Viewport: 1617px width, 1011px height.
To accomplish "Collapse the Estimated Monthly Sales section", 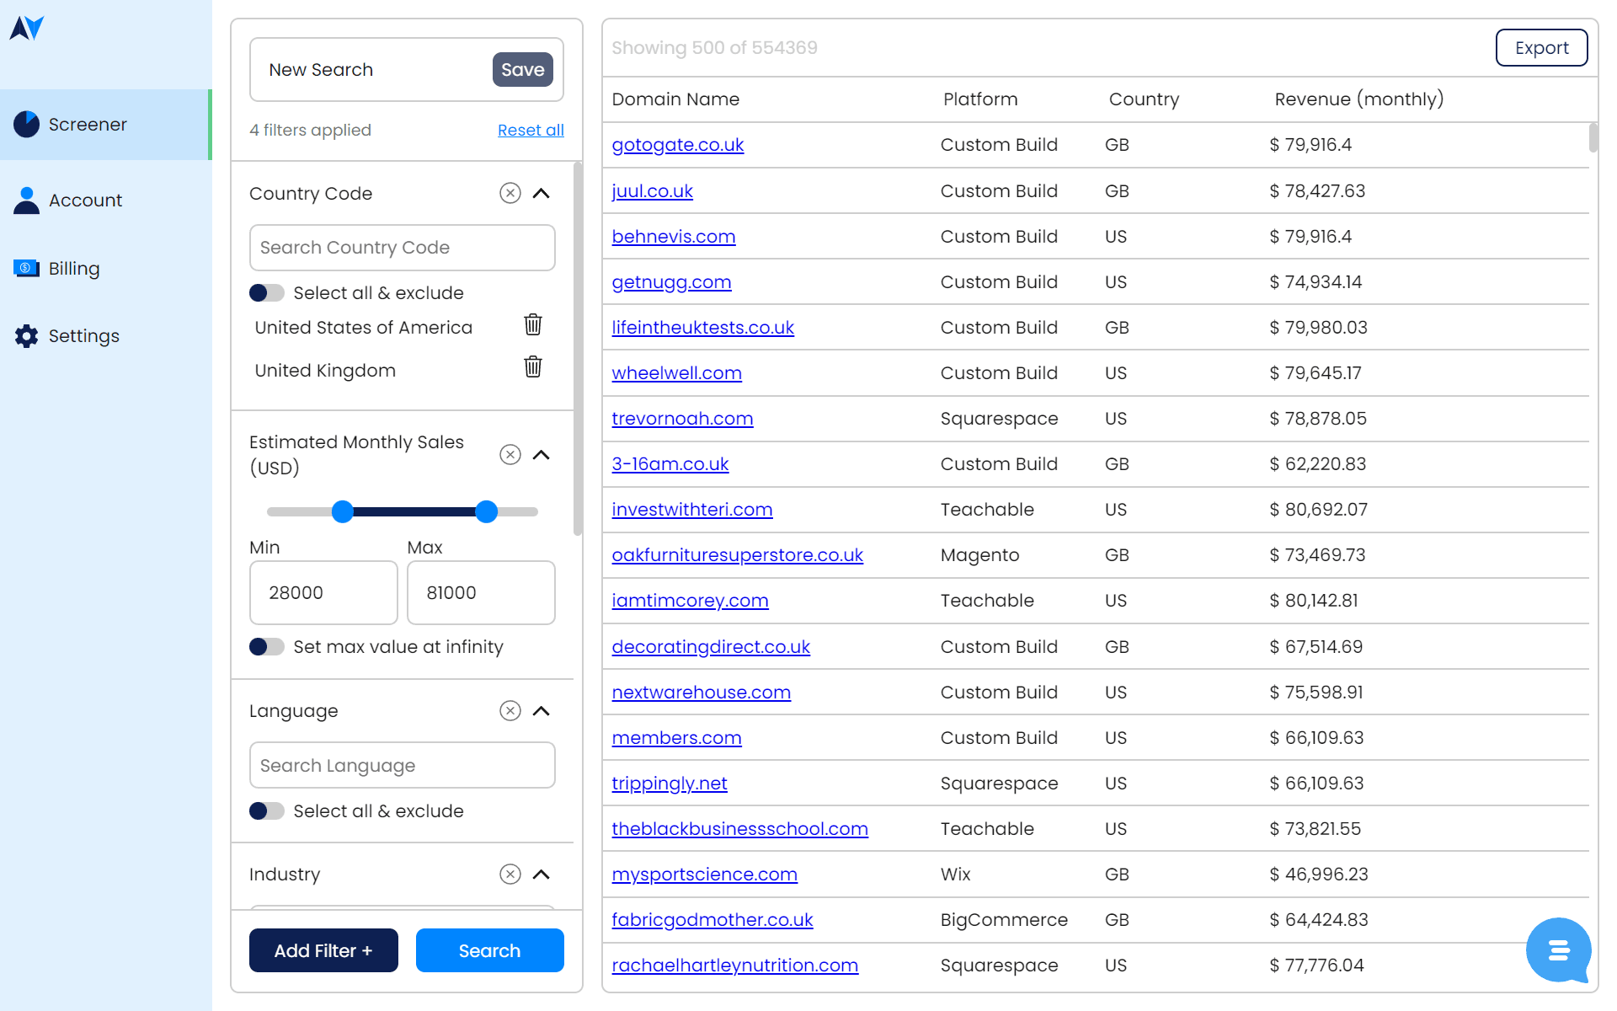I will [542, 455].
